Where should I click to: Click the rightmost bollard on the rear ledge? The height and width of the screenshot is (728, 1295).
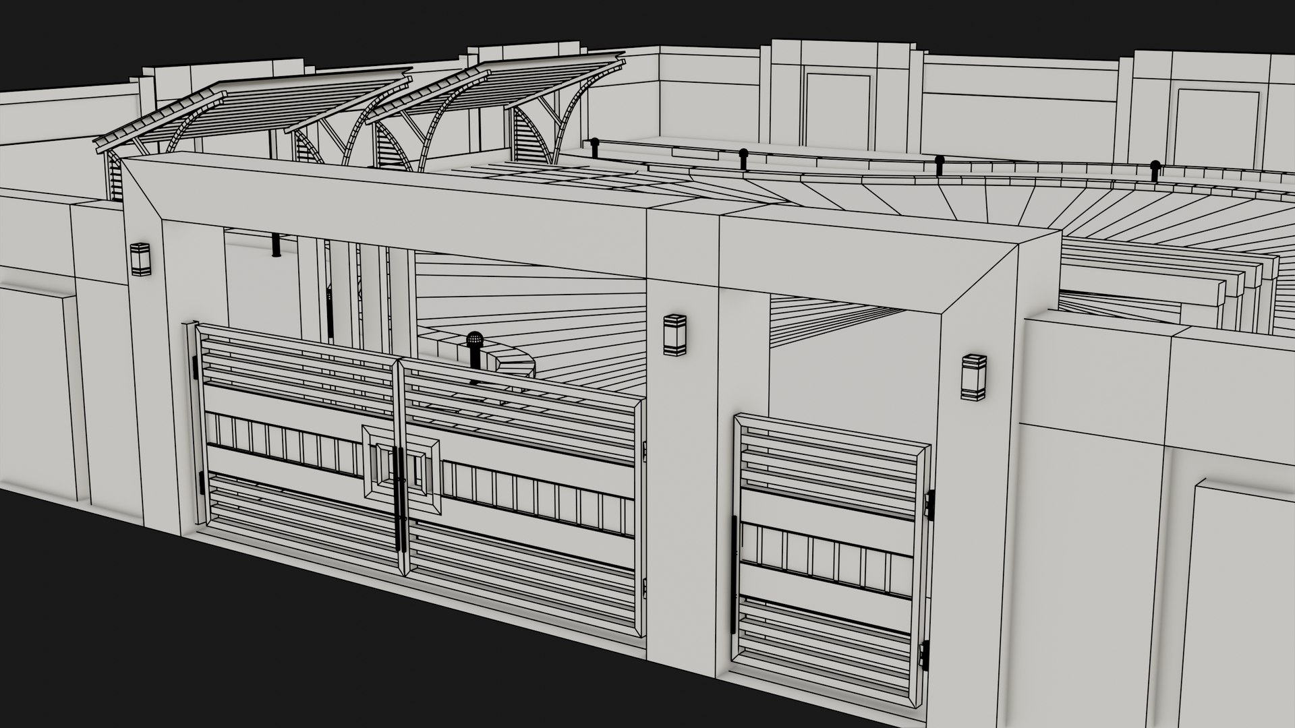[x=1155, y=173]
